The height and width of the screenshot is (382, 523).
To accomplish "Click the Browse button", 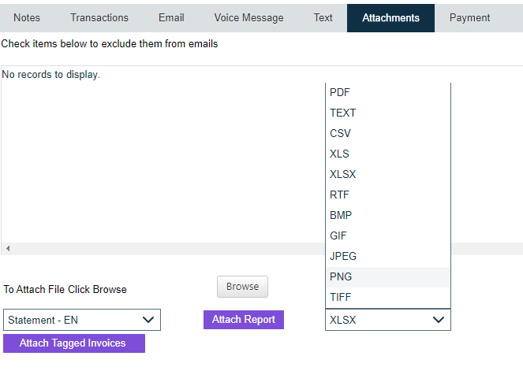I will click(242, 287).
